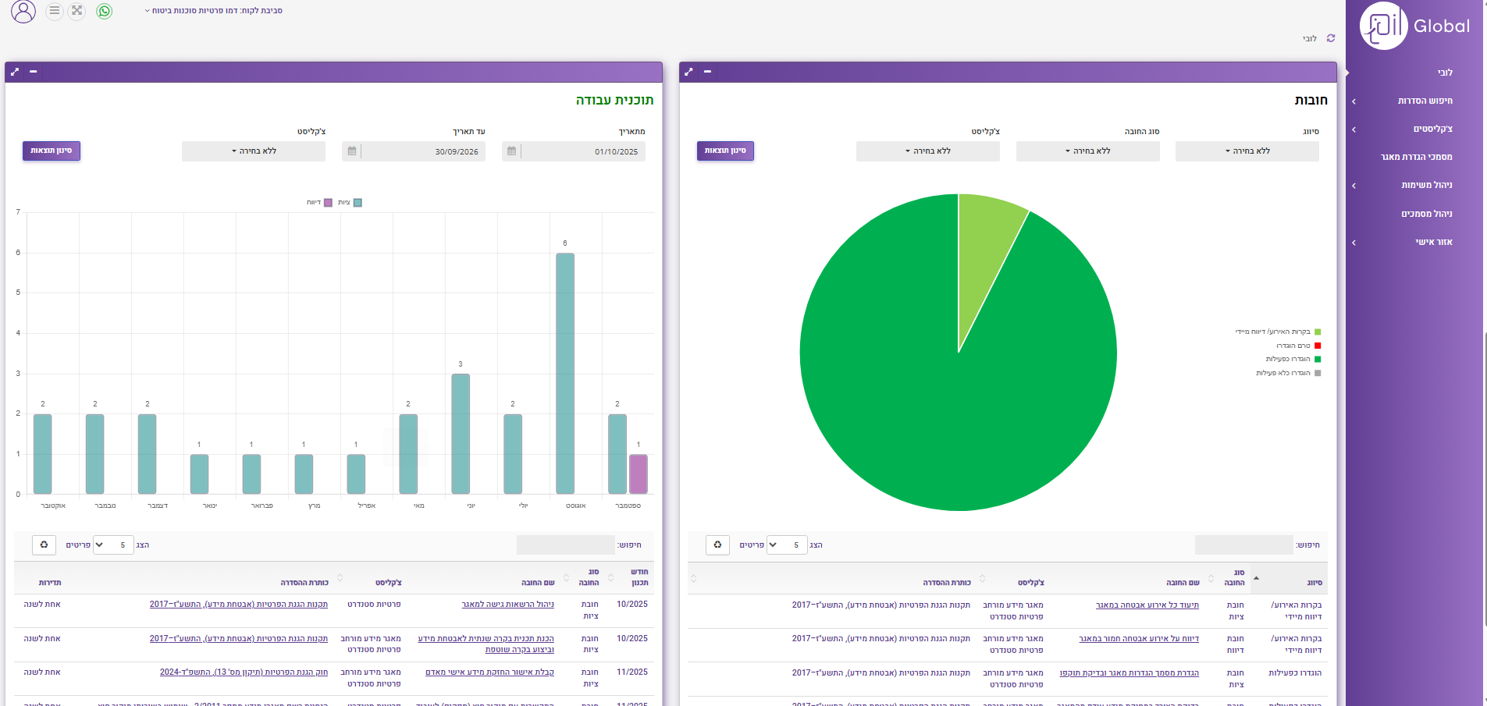Open the סוג החובה dropdown
1487x706 pixels.
[1087, 151]
